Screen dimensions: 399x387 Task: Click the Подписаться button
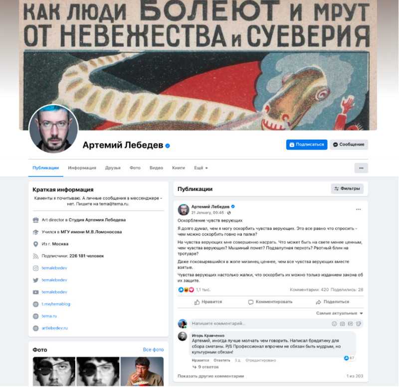307,145
